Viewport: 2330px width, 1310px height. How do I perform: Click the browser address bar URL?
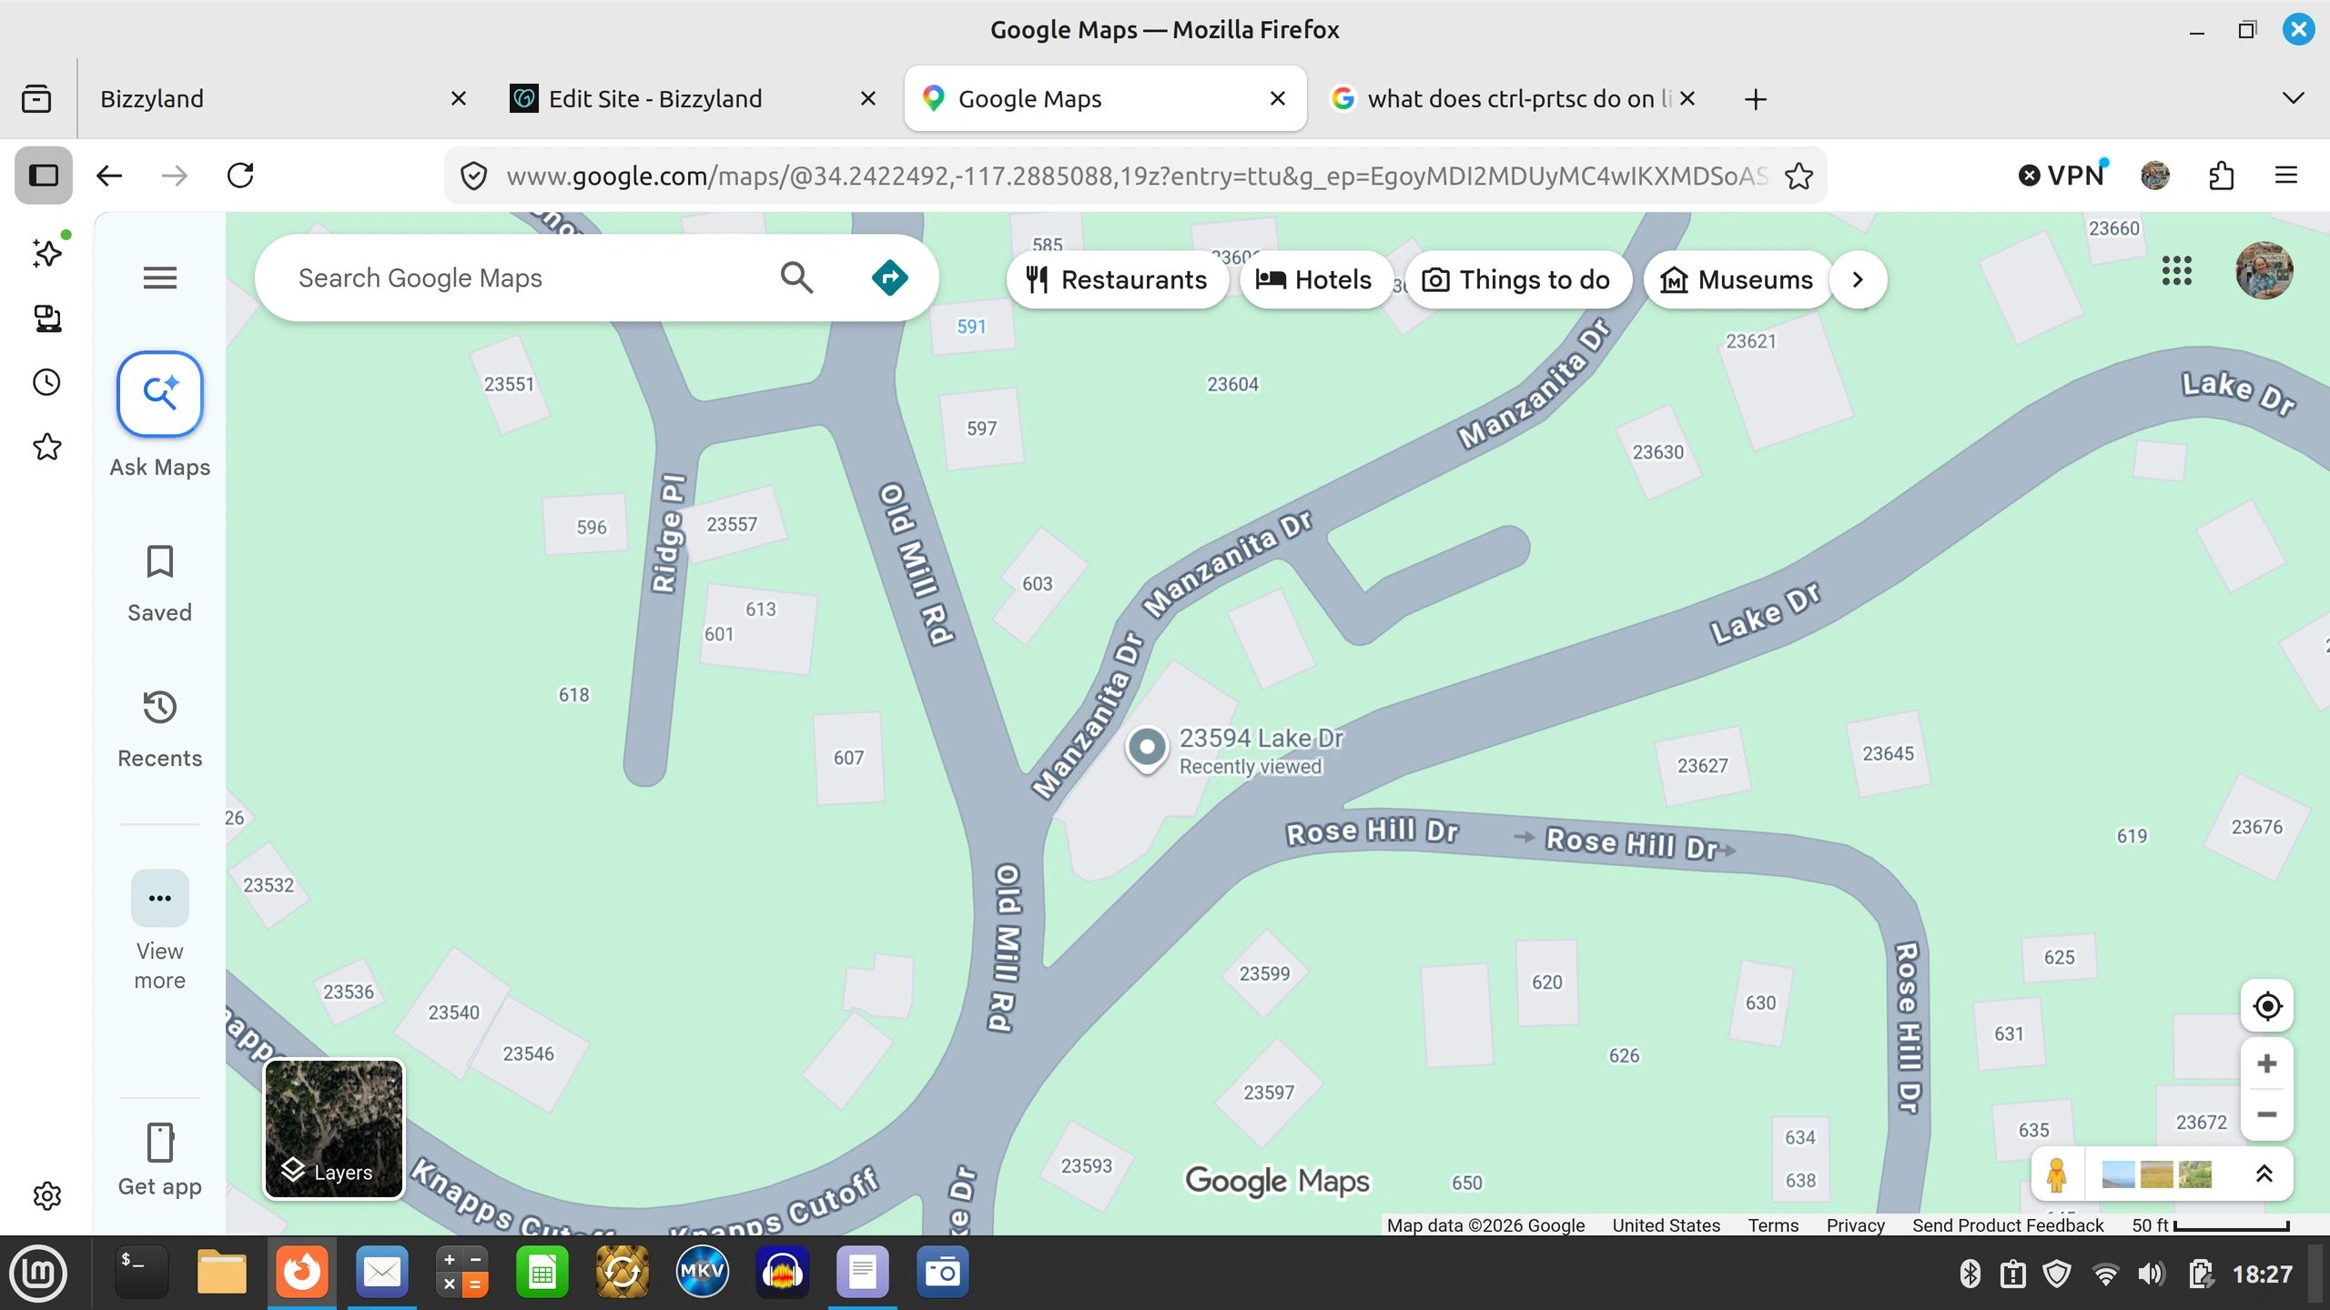pos(1136,176)
